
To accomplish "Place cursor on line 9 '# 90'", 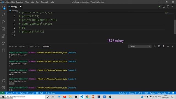I will pyautogui.click(x=22, y=28).
